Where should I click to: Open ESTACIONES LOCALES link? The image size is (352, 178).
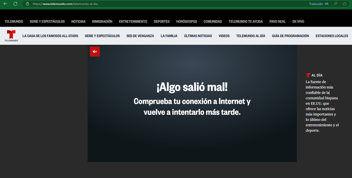coord(332,36)
